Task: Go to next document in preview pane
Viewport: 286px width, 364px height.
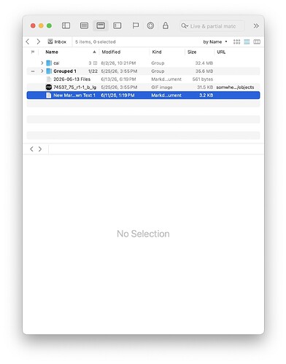Action: coord(40,149)
